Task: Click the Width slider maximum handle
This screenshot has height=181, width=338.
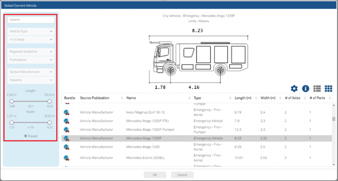Action: tap(50, 123)
